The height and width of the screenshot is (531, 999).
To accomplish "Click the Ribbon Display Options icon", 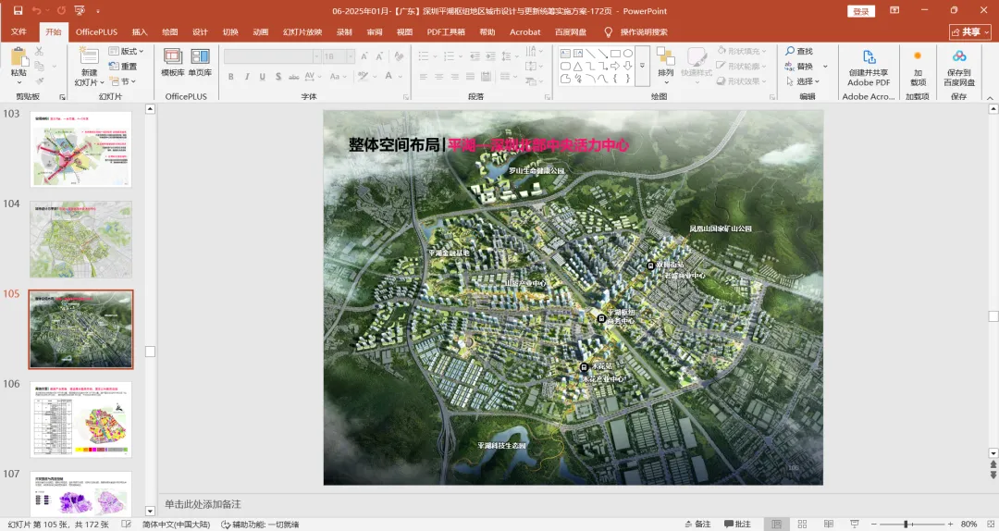I will (894, 11).
